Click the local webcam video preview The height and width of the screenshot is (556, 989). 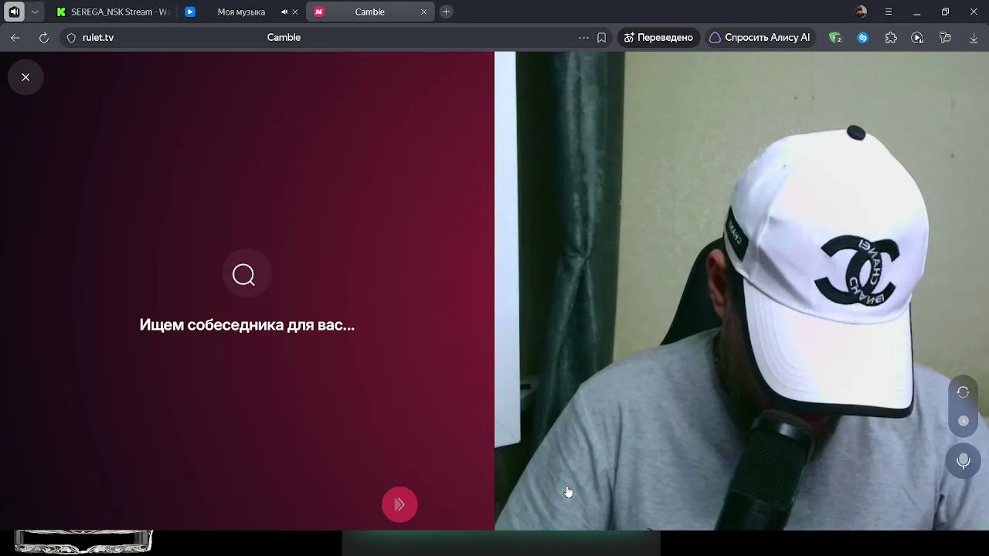742,291
